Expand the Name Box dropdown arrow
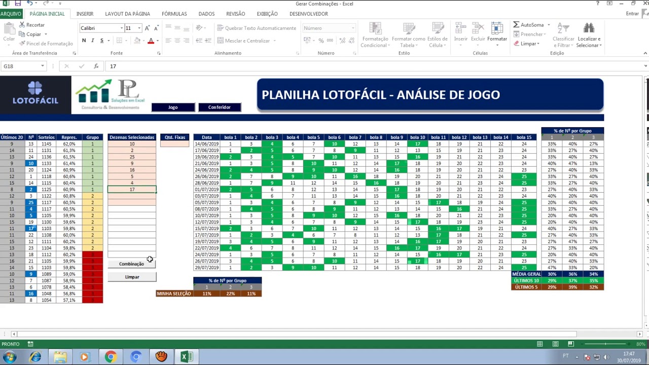The width and height of the screenshot is (649, 365). (x=43, y=66)
